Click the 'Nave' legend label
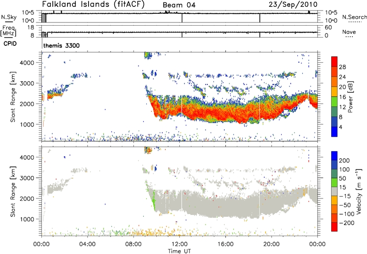 pos(349,32)
